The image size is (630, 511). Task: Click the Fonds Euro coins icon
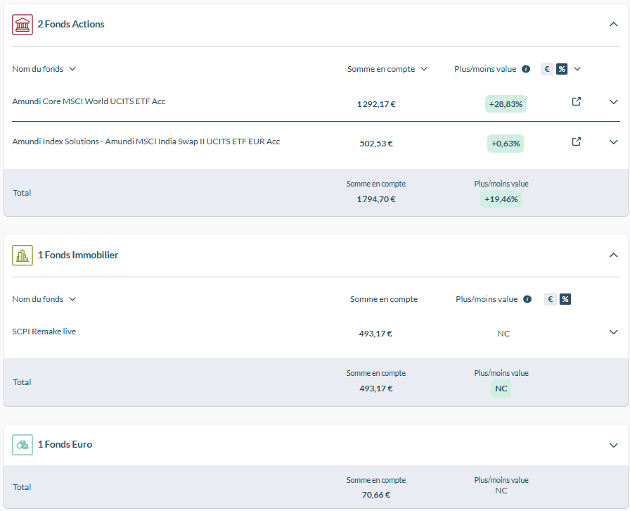22,445
